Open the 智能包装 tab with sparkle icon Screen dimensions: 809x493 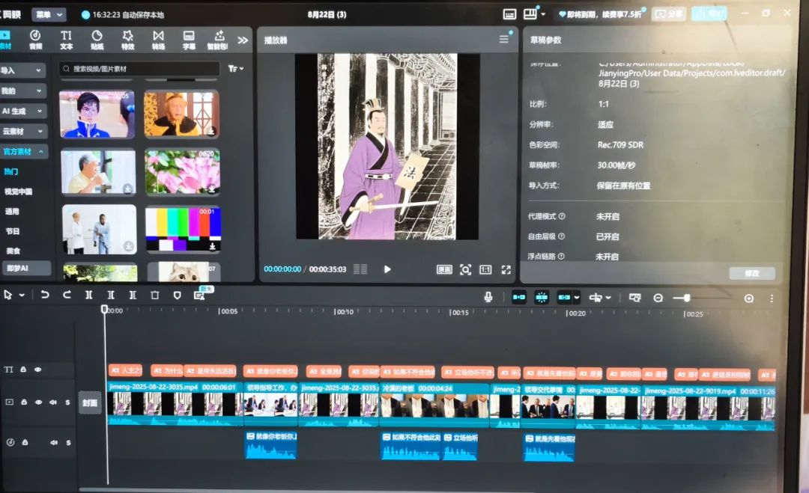click(218, 40)
